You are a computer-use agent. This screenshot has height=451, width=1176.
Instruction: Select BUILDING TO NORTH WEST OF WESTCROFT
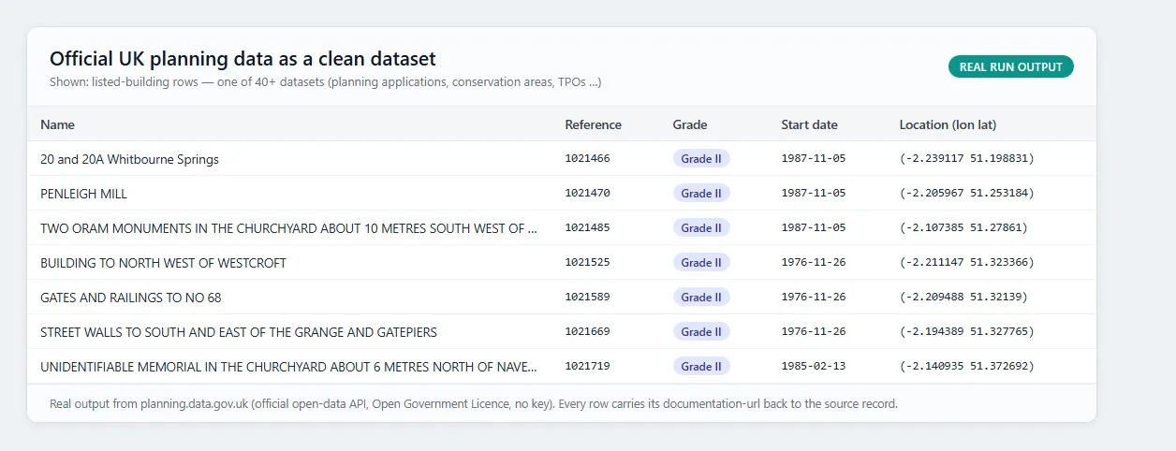click(163, 263)
